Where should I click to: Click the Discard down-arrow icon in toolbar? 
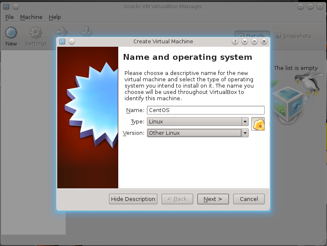[86, 32]
